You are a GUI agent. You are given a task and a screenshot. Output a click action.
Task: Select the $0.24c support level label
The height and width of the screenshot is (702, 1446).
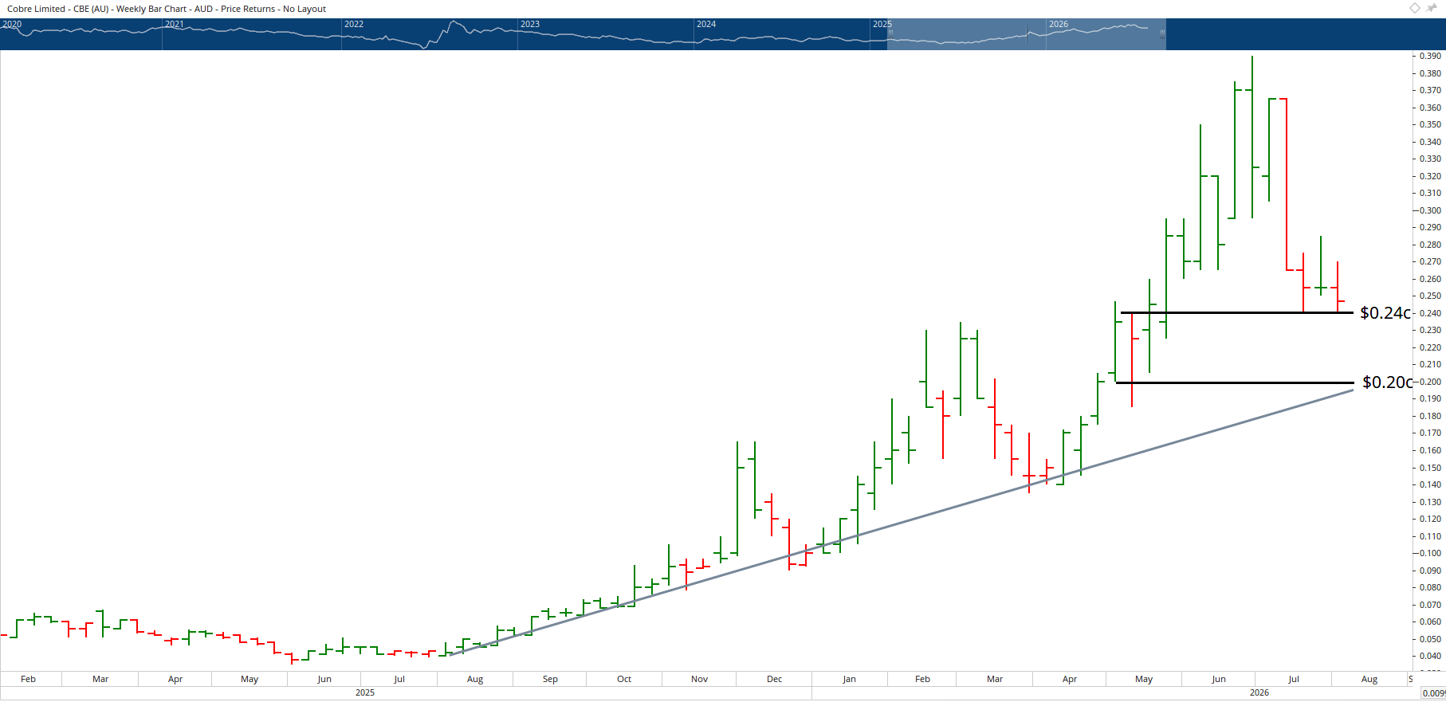point(1385,313)
